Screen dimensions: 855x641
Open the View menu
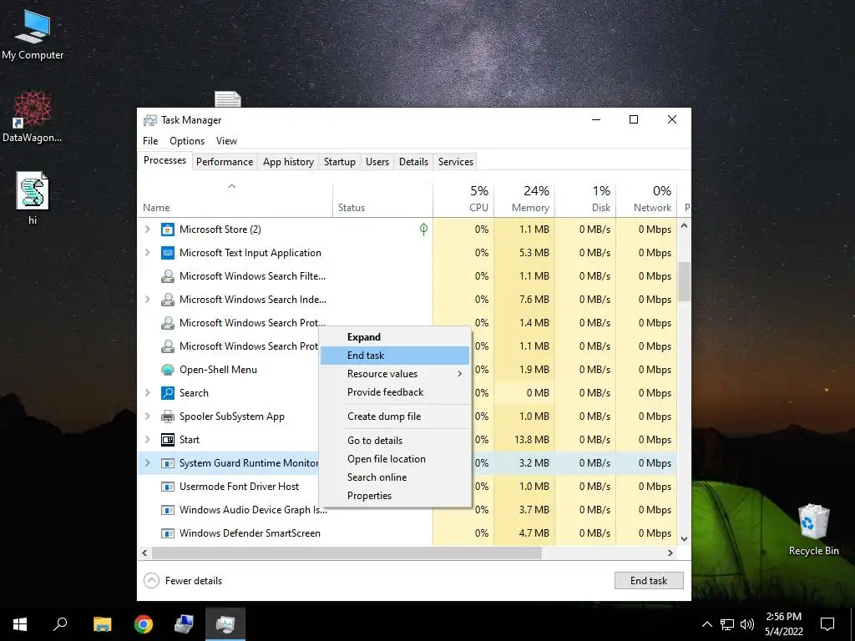(x=226, y=141)
